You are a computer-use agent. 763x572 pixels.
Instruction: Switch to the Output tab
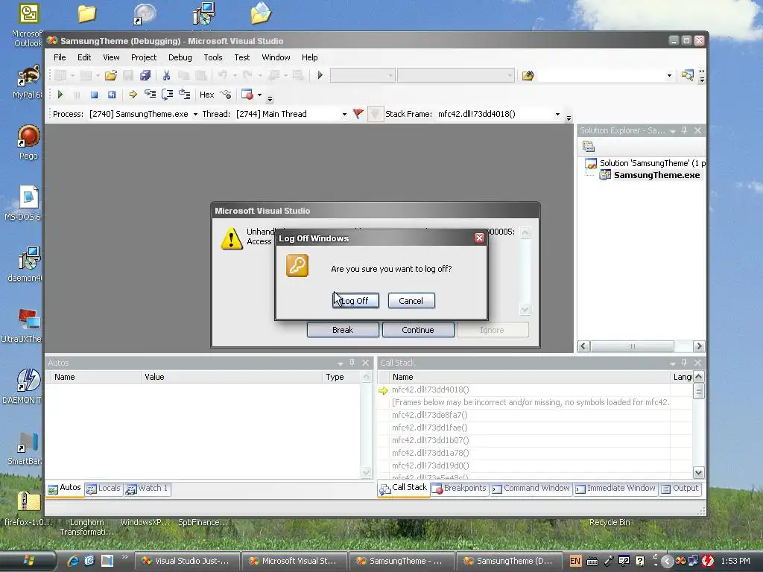pyautogui.click(x=680, y=489)
